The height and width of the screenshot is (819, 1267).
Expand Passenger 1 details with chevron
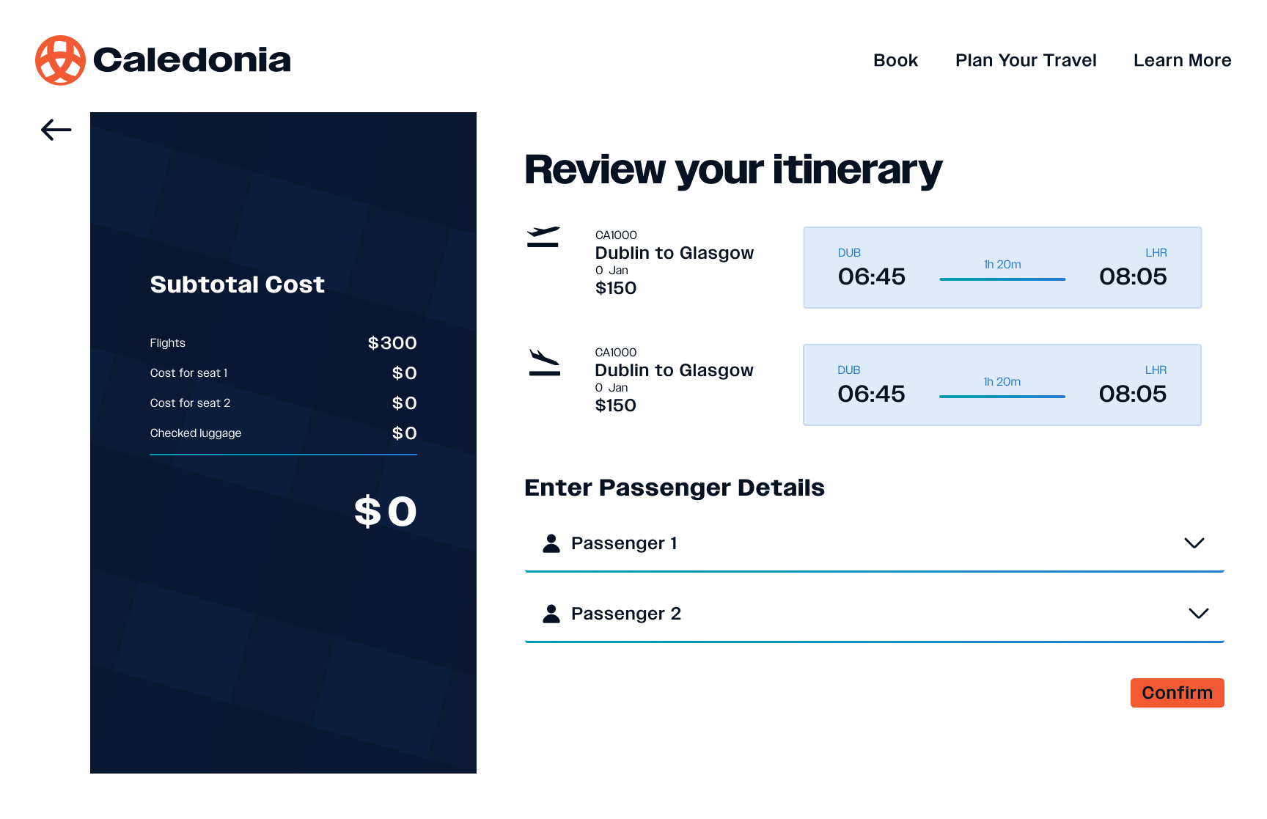click(x=1194, y=543)
